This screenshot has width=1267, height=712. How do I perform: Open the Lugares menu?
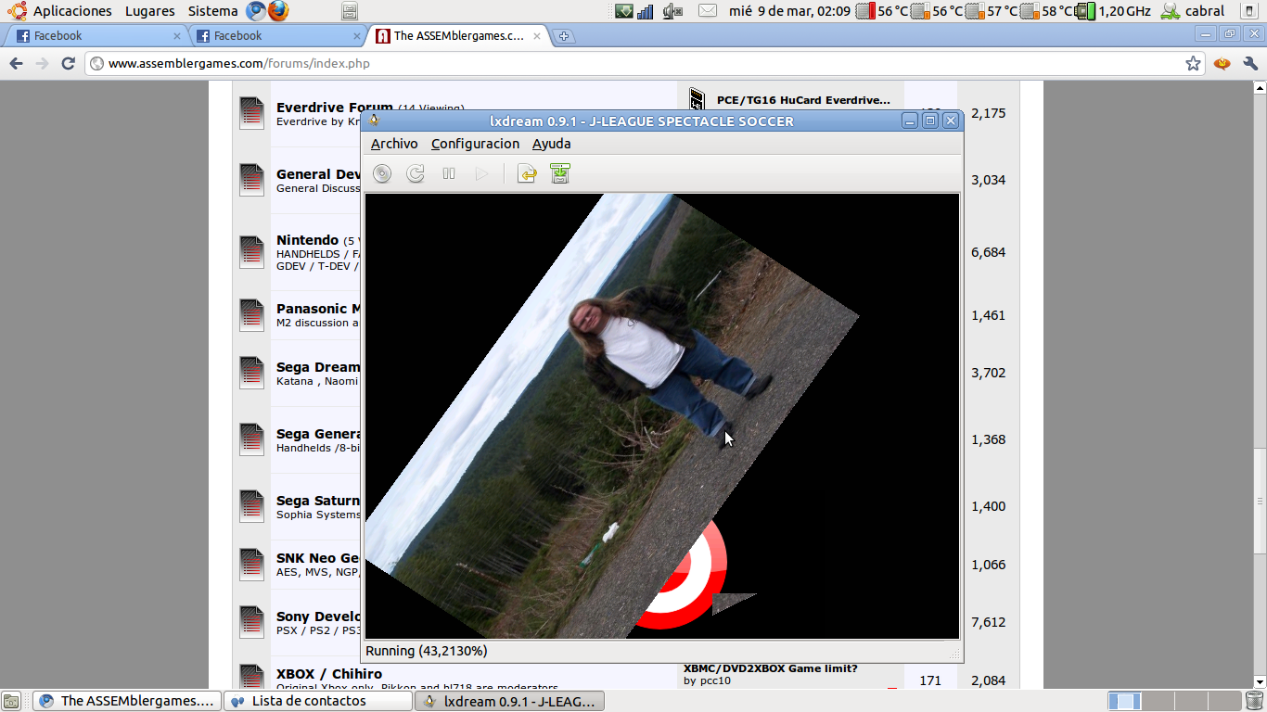149,11
